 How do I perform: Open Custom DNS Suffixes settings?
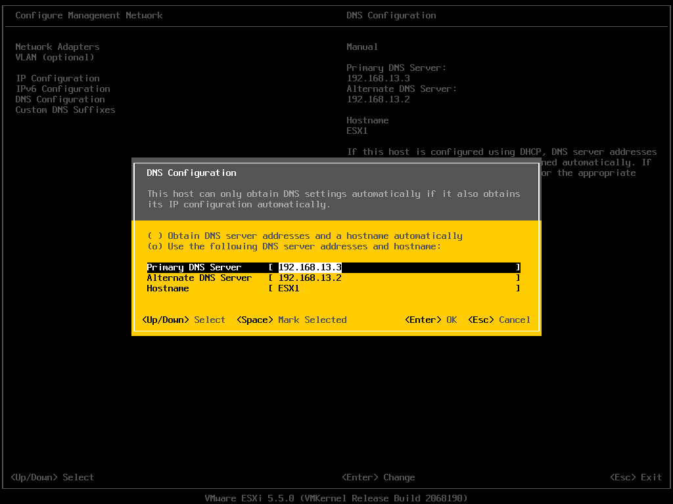click(x=65, y=110)
